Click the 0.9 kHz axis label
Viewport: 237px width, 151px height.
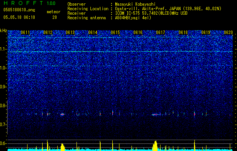(x=3, y=87)
